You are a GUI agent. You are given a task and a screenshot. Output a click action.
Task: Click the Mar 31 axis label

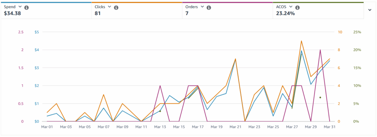coord(330,127)
